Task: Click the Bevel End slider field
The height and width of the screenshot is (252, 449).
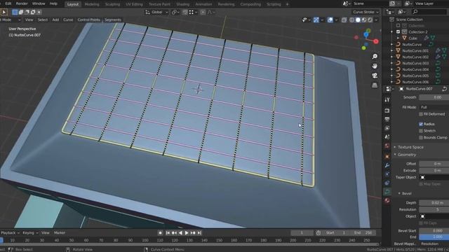Action: [434, 237]
